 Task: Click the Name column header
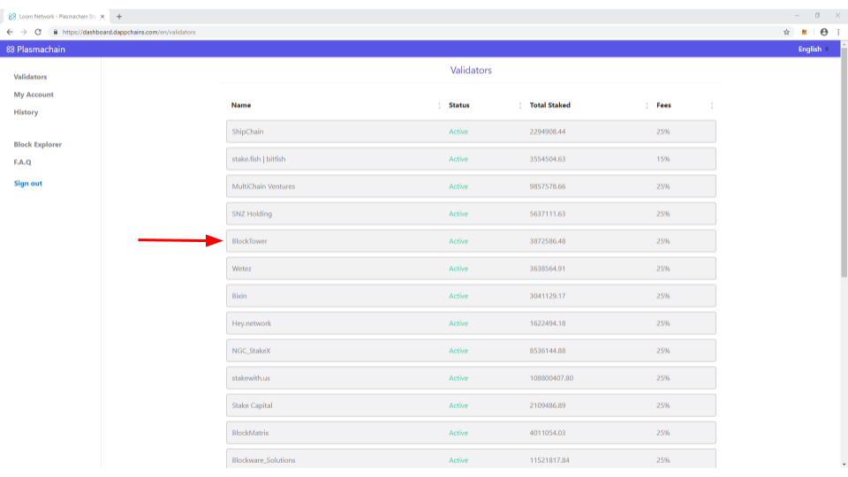pos(241,105)
